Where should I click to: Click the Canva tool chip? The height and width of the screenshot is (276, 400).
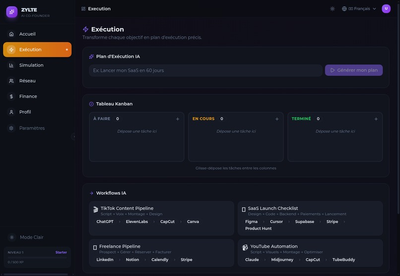193,221
